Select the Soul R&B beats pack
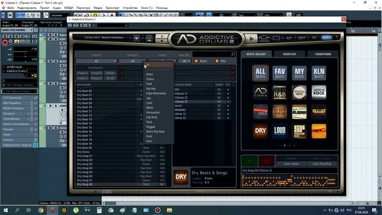Screen dimensions: 382x215 tap(280, 93)
